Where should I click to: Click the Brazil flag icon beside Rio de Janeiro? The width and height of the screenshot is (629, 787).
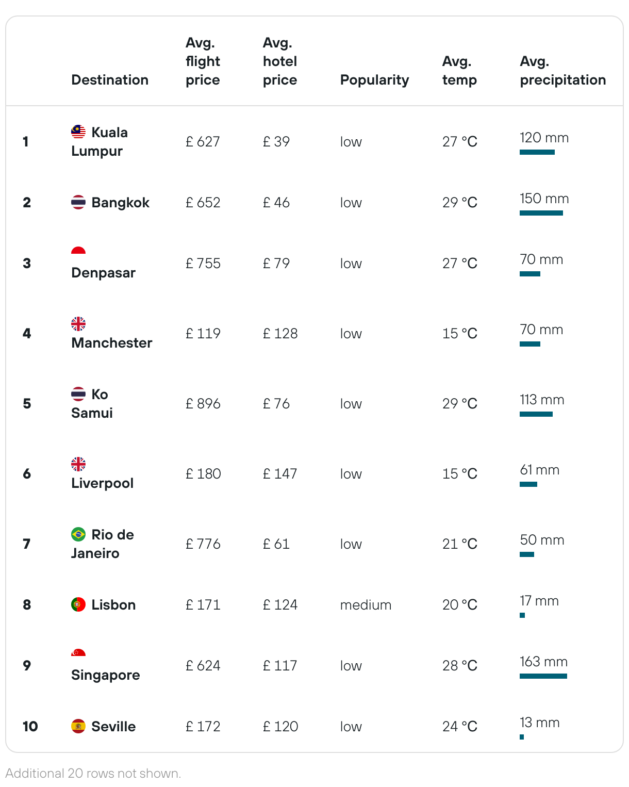click(78, 534)
